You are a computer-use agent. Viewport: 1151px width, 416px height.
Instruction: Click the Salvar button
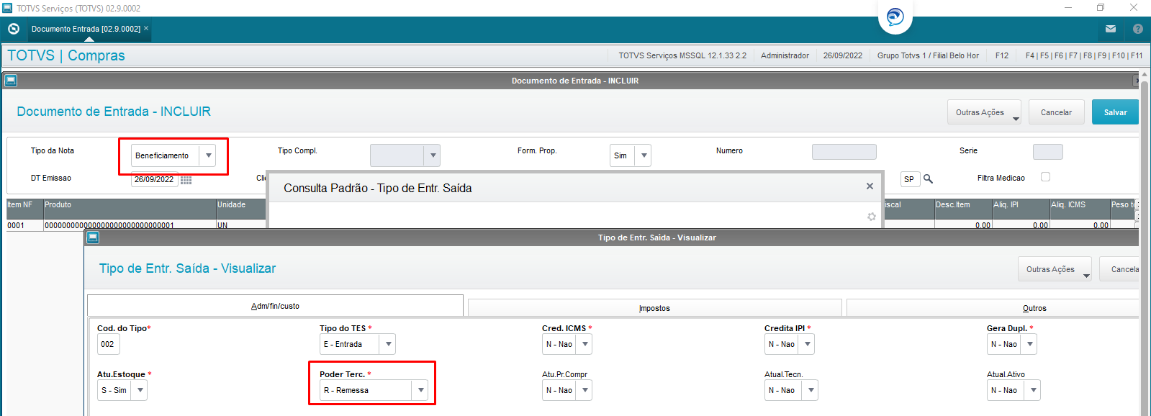1115,112
